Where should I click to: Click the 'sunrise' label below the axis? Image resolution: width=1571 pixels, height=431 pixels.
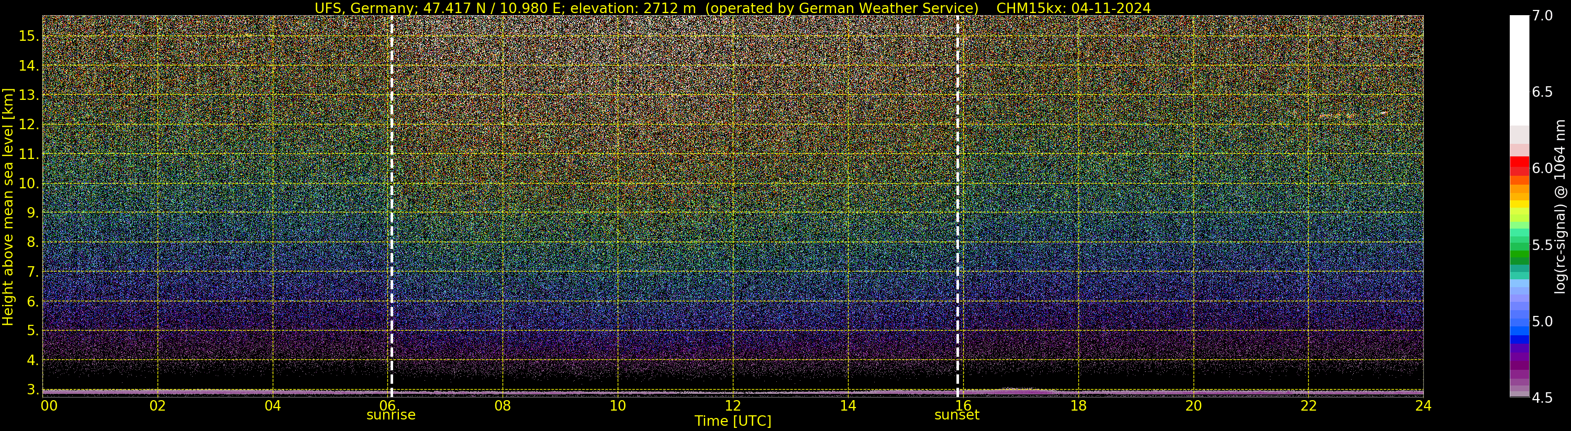point(391,415)
